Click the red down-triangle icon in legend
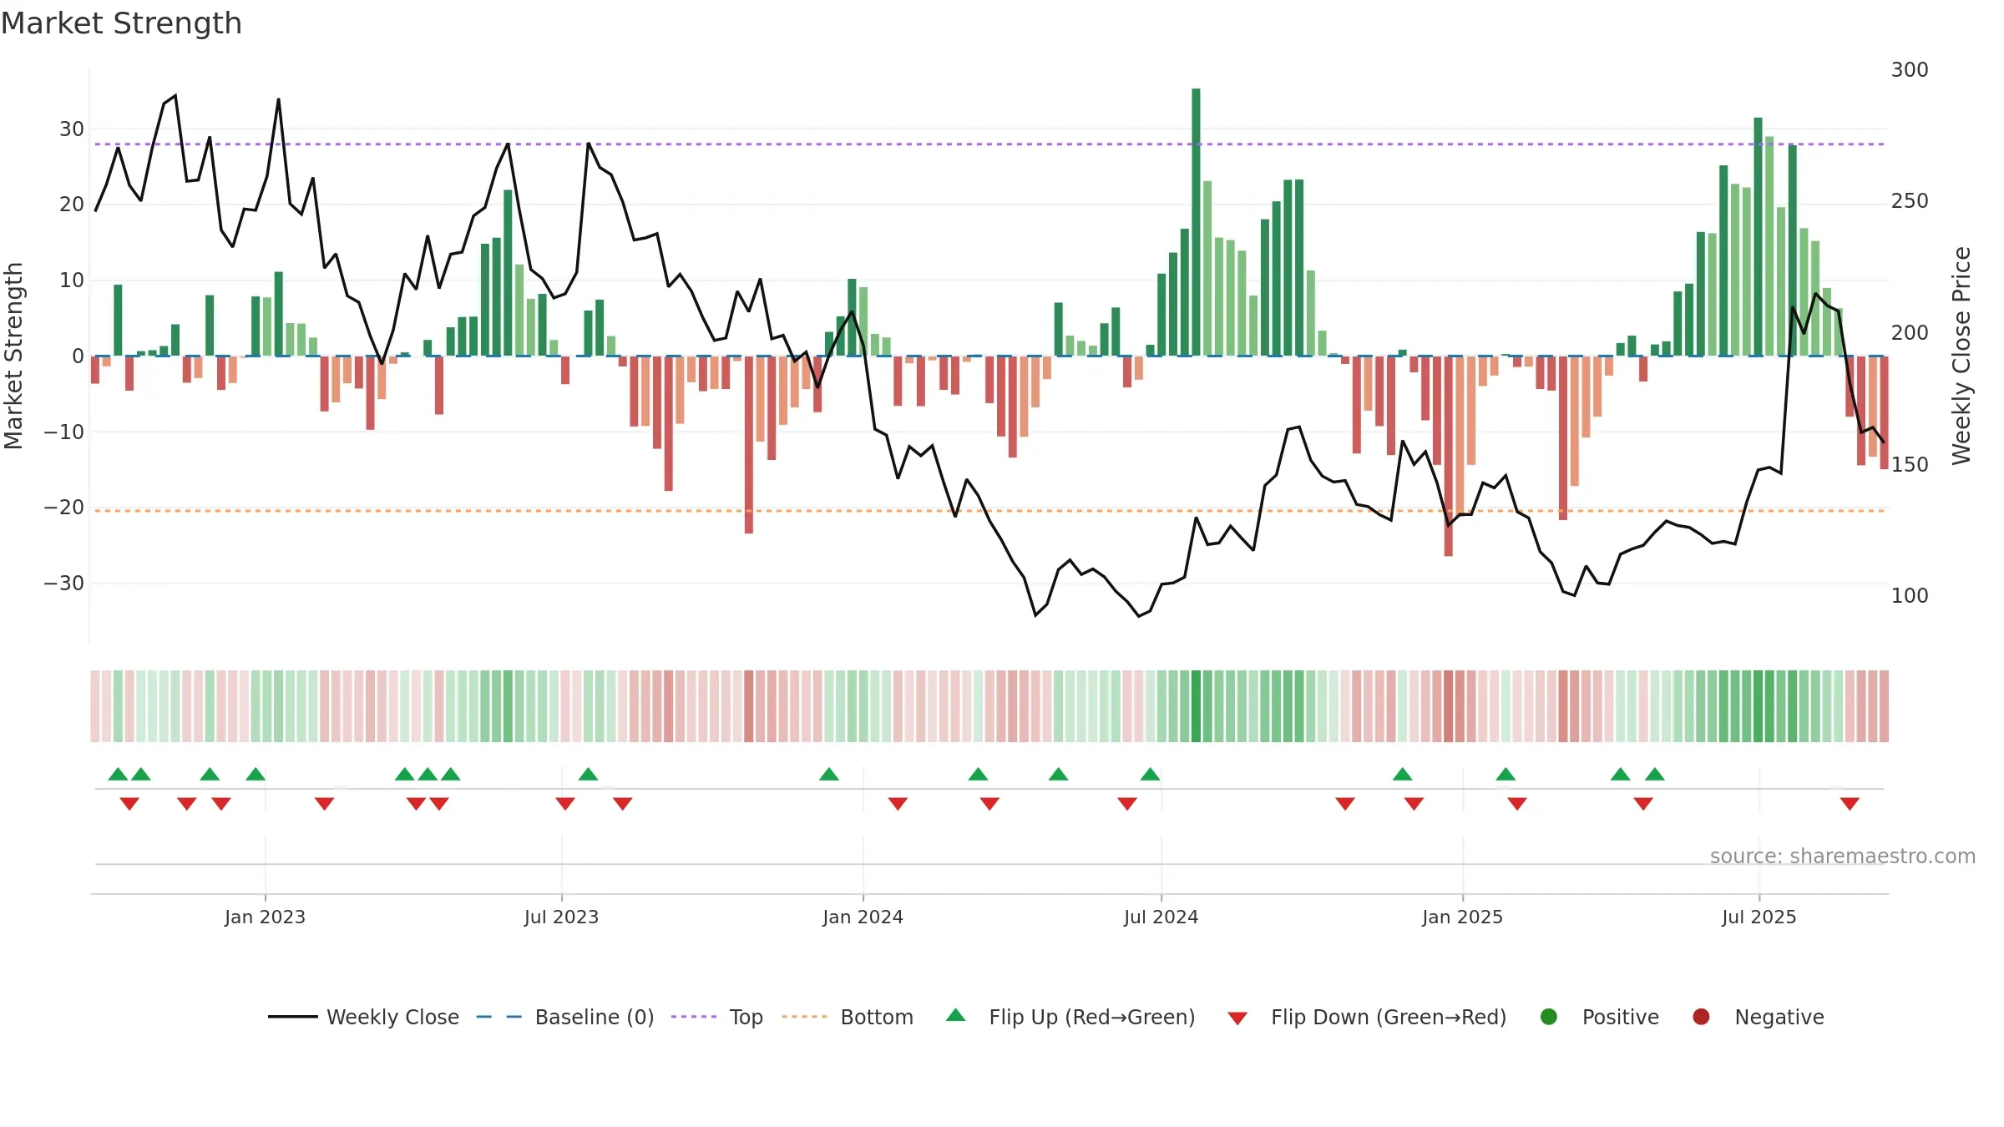 (1237, 1018)
